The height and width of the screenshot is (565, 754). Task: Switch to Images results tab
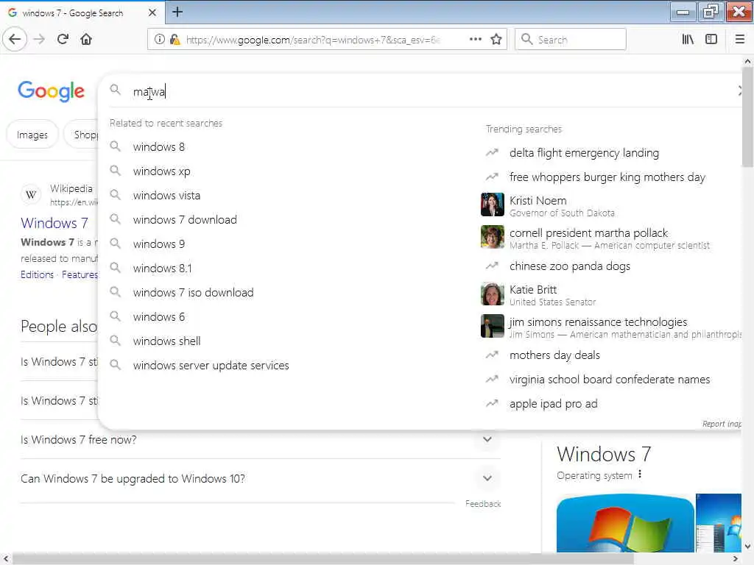coord(32,135)
